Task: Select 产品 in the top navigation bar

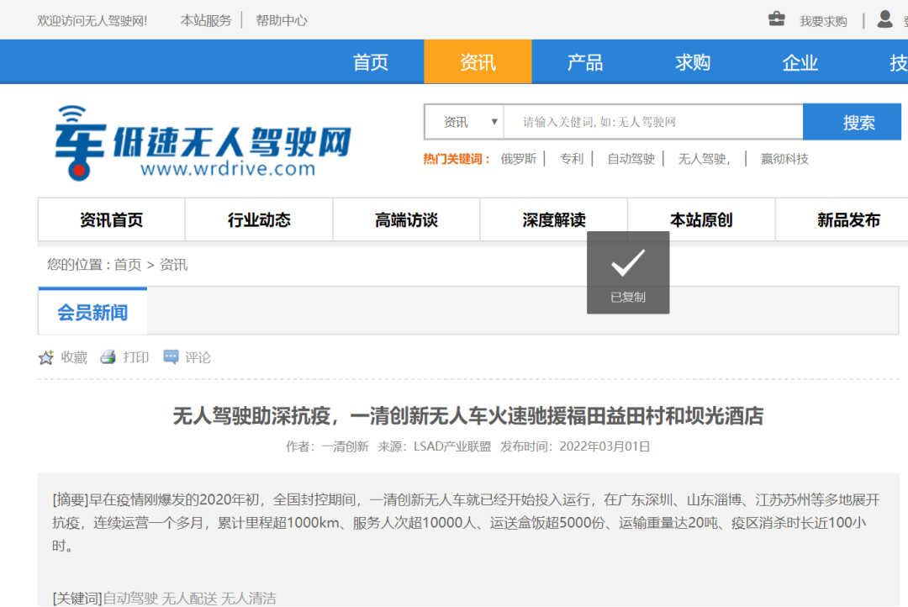Action: [585, 62]
